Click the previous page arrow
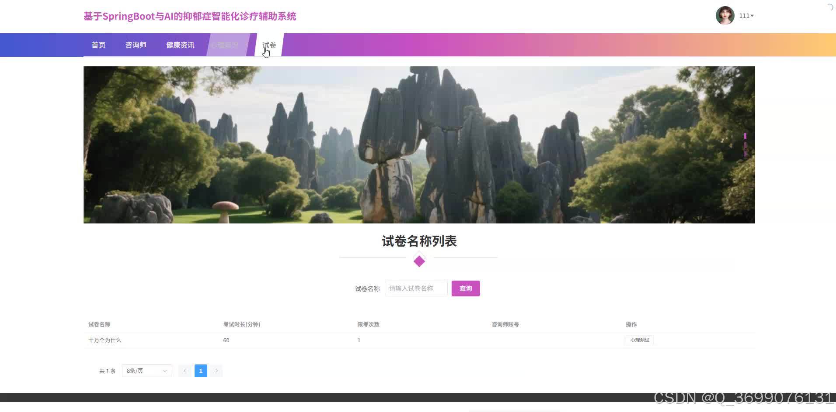 click(185, 371)
